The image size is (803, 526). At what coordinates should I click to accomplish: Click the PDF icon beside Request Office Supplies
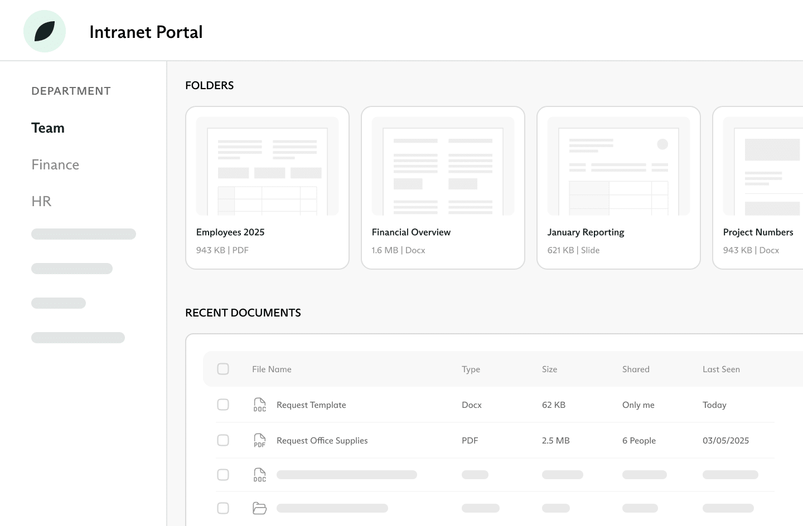259,440
